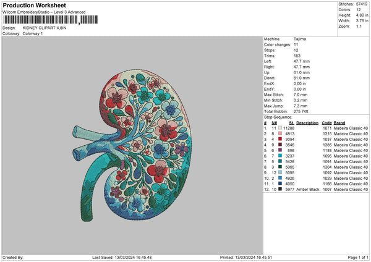
Task: Click the Colors value 12 in header
Action: click(358, 10)
